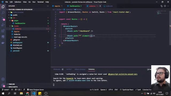Viewport: 171px width, 96px height.
Task: Open Sticky Notes from taskbar
Action: point(40,93)
